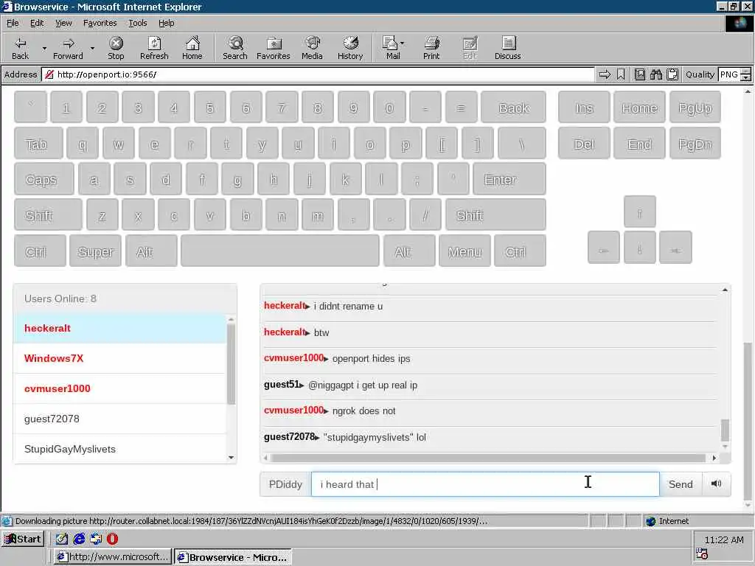Open the File menu
The image size is (755, 566).
coord(13,23)
